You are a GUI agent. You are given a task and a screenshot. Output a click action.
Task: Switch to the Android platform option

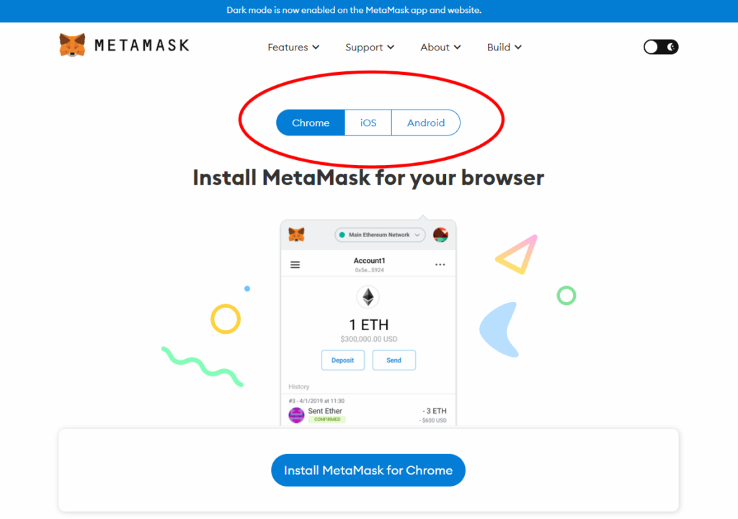[426, 123]
